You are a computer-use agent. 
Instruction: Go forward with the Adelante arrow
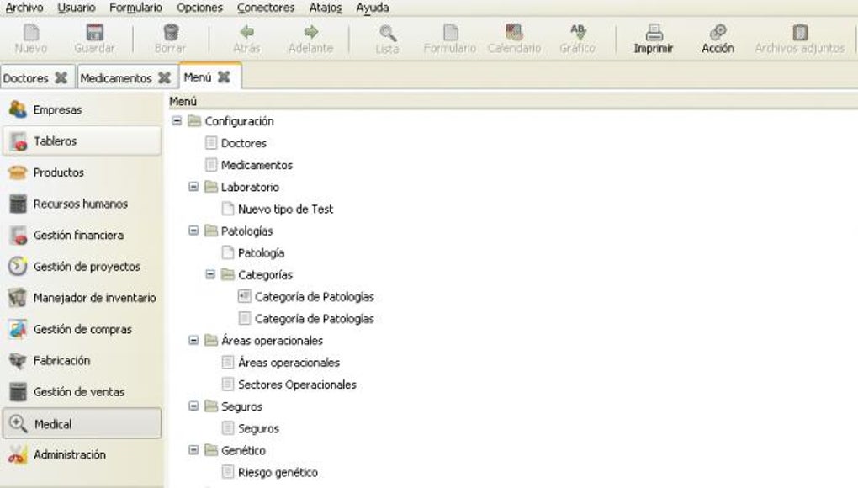[x=310, y=32]
